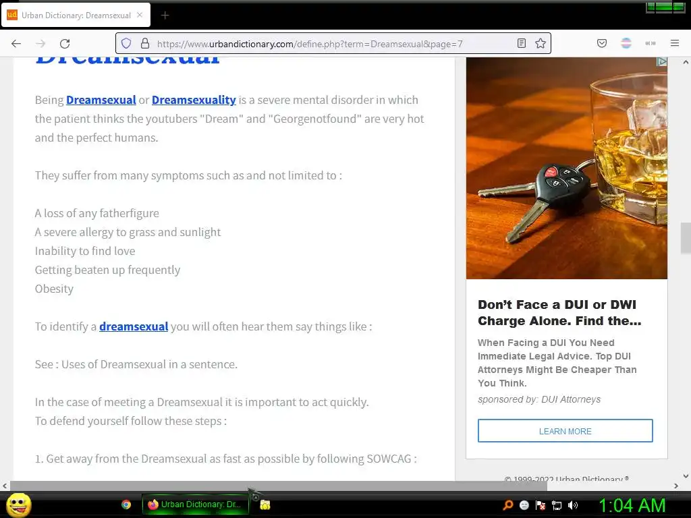Click the vertical scrollbar up arrow
The width and height of the screenshot is (691, 518).
click(x=686, y=63)
